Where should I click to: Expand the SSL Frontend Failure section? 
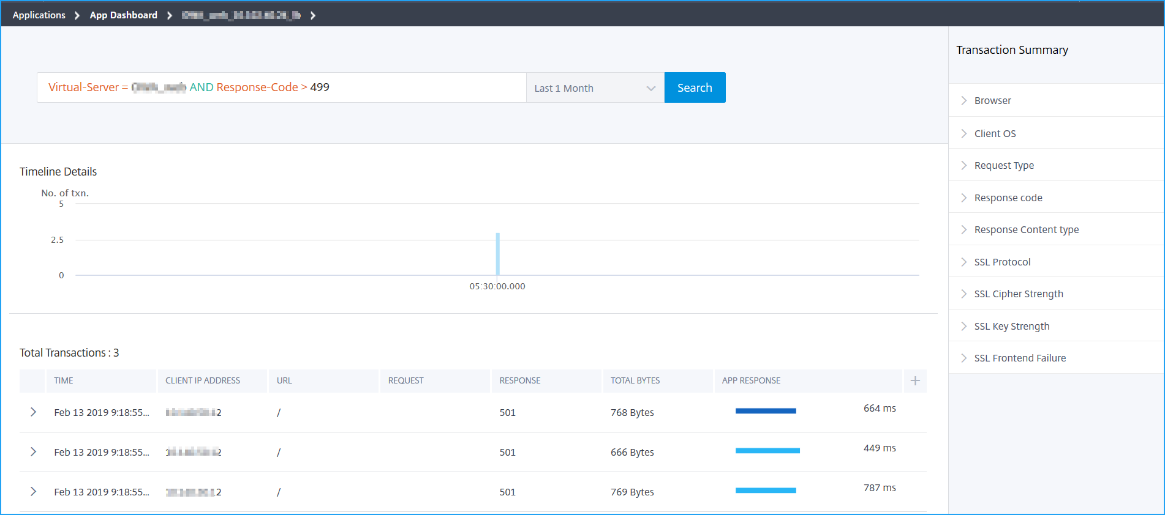tap(1057, 358)
